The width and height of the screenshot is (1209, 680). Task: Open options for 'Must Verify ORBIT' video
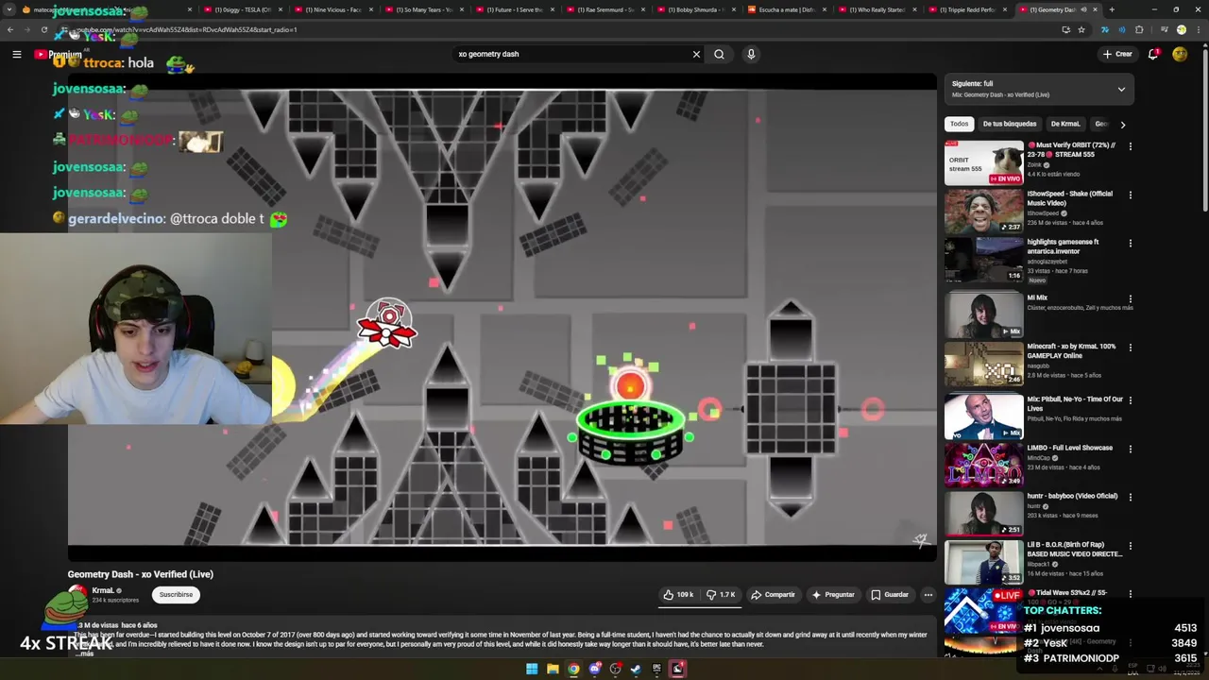pyautogui.click(x=1130, y=146)
